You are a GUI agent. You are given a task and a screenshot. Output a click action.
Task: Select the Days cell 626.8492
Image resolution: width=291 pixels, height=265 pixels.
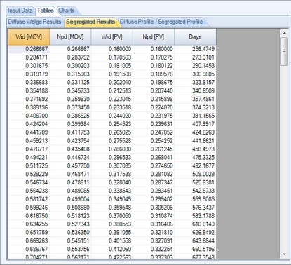pyautogui.click(x=195, y=233)
